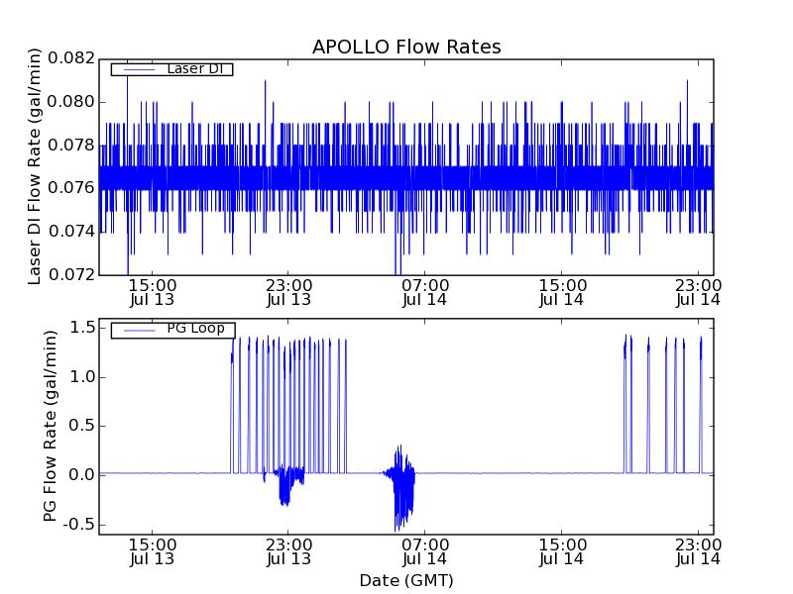Select the 0.072 y-axis tick label
Screen dimensions: 793x594
click(x=71, y=275)
